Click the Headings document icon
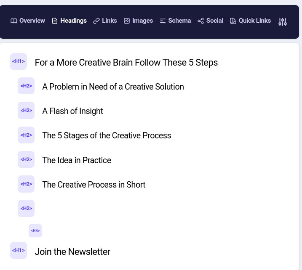The width and height of the screenshot is (302, 270). point(55,21)
